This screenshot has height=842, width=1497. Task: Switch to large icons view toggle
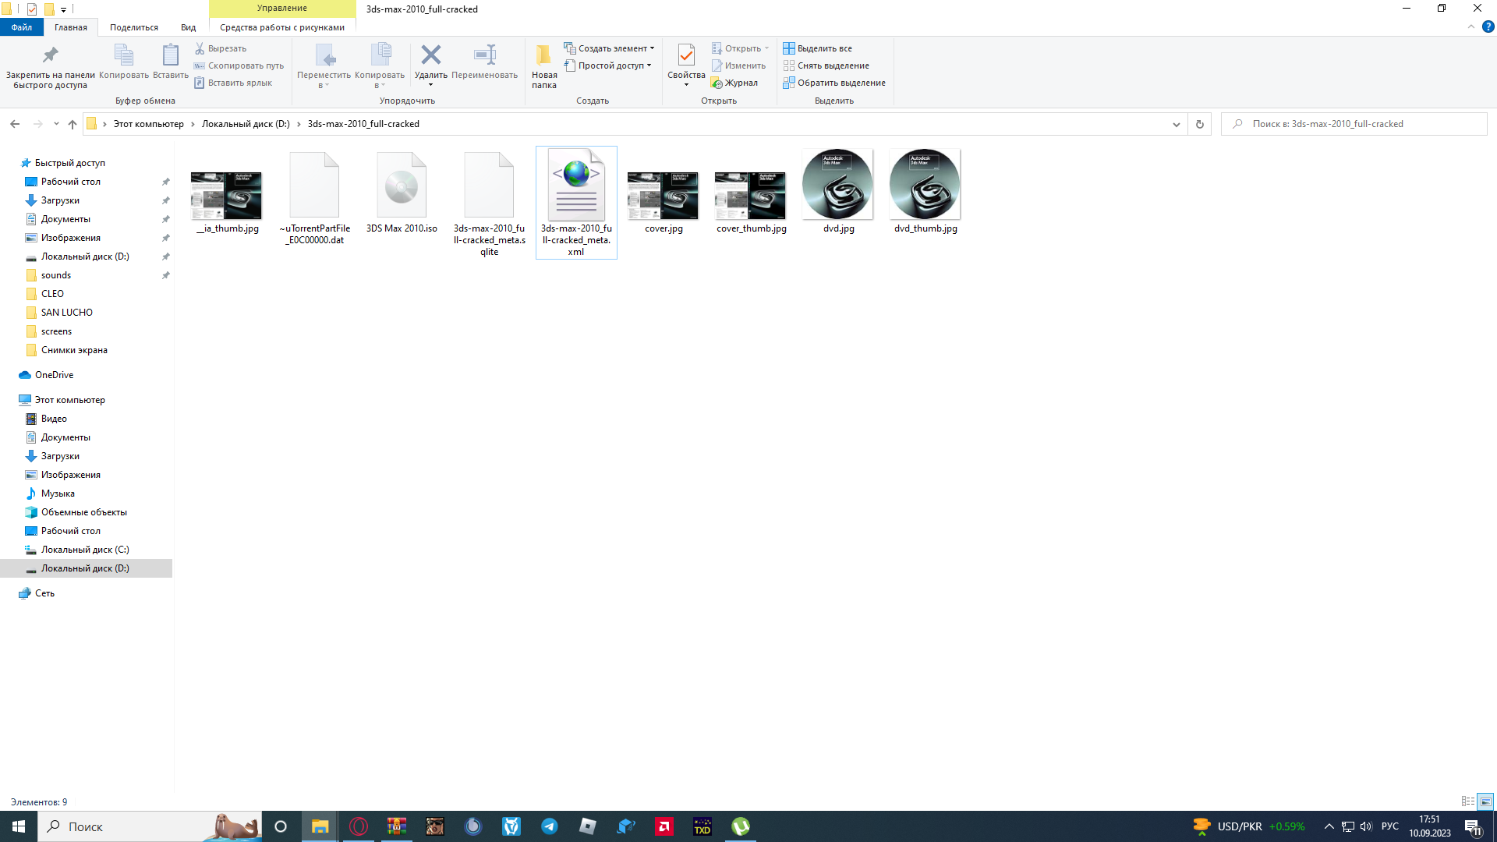pyautogui.click(x=1485, y=801)
